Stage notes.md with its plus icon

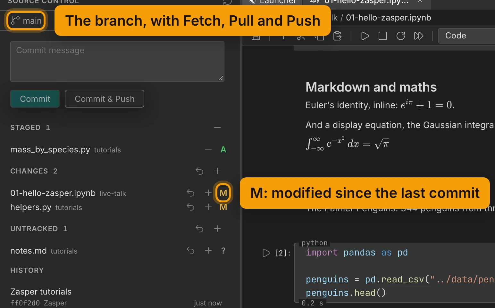pyautogui.click(x=208, y=250)
